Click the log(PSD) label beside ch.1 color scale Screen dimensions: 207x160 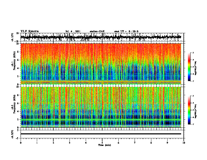(x=196, y=68)
